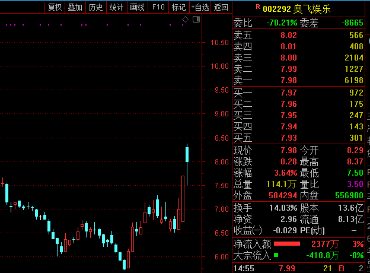The width and height of the screenshot is (370, 273).
Task: Activate the 画线 drawing tool
Action: (x=137, y=7)
